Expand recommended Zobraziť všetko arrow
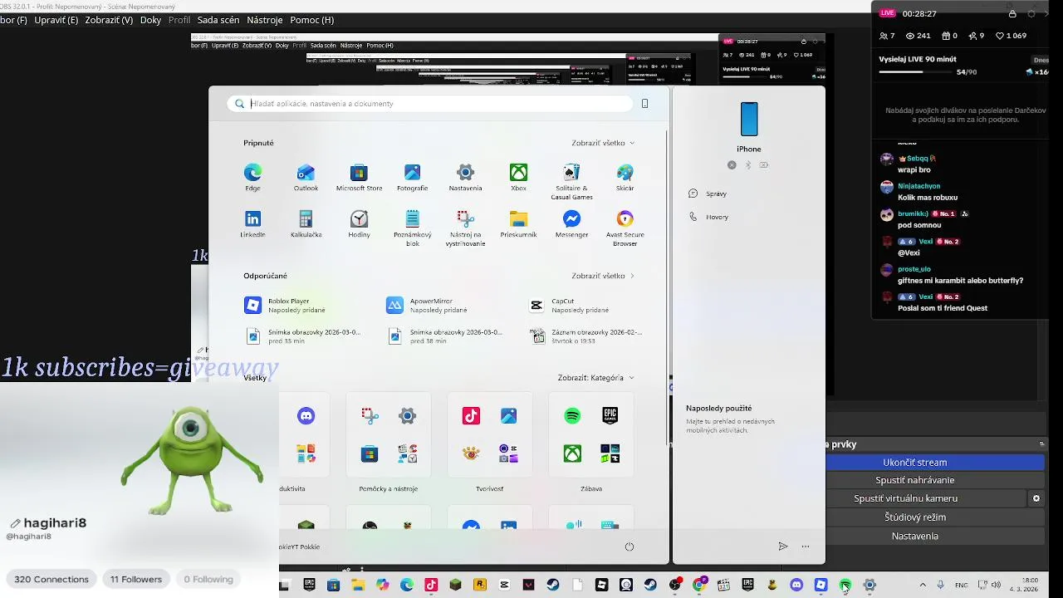The height and width of the screenshot is (598, 1063). click(603, 276)
